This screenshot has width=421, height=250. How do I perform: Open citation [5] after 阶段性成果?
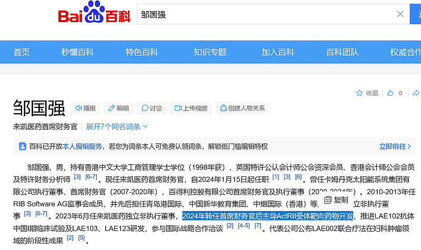point(82,238)
